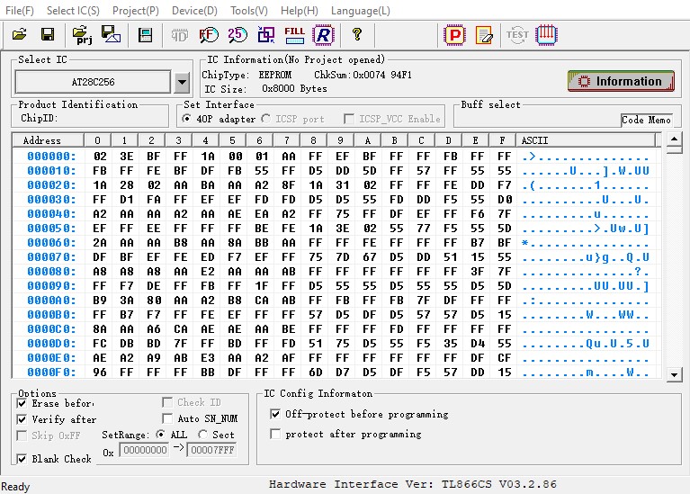Select the ALL range radio button
The image size is (690, 494).
click(161, 435)
